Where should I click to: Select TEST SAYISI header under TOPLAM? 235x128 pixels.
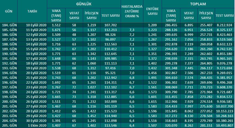coord(225,15)
